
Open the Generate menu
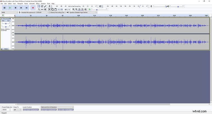tap(32, 4)
